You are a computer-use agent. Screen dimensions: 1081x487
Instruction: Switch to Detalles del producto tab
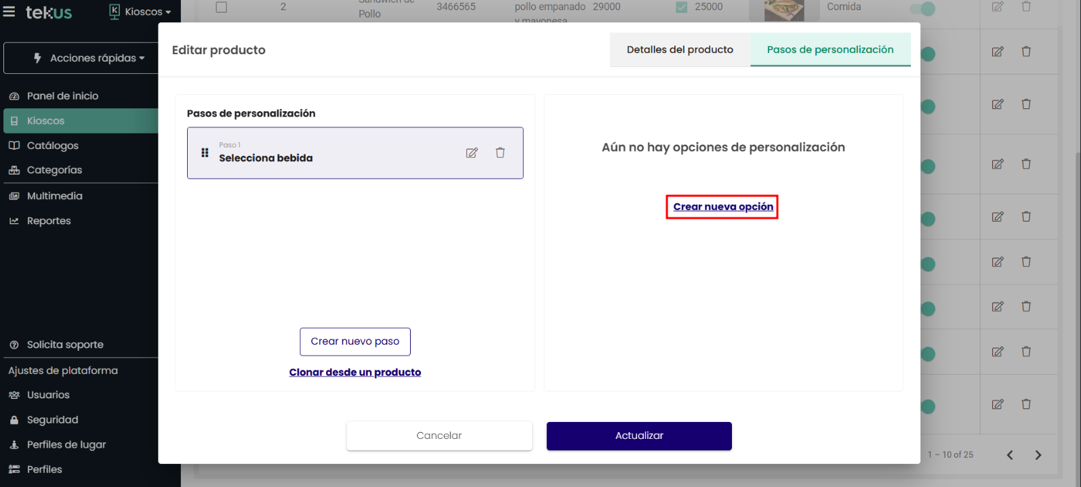click(x=680, y=49)
